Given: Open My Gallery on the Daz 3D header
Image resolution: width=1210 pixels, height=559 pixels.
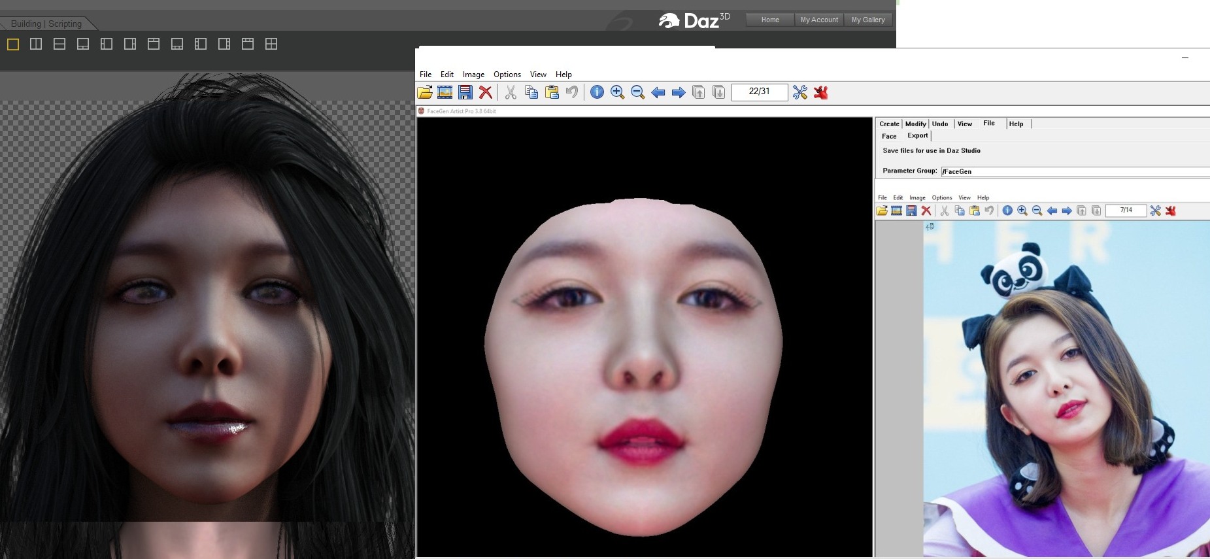Looking at the screenshot, I should pyautogui.click(x=868, y=20).
